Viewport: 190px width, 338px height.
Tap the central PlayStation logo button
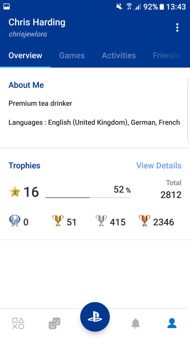(95, 317)
